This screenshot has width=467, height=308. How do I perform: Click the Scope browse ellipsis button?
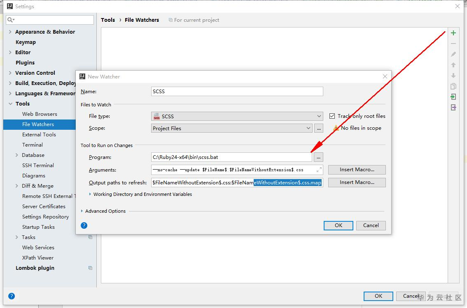click(319, 128)
